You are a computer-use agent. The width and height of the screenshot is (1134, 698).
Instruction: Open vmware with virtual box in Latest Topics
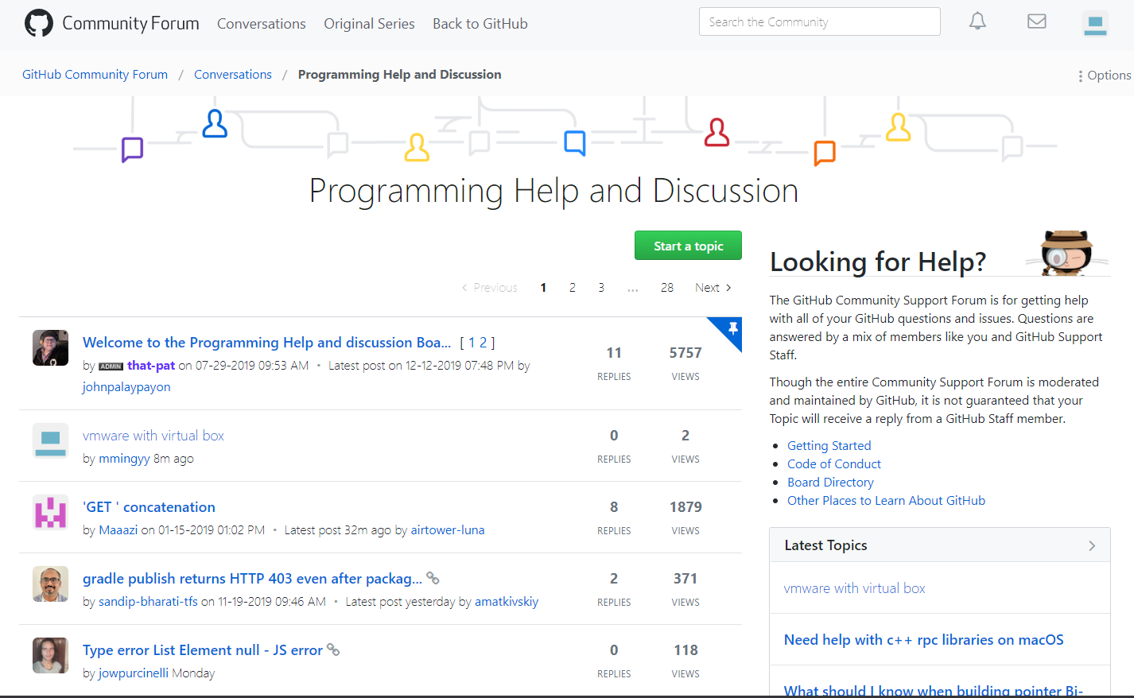855,588
